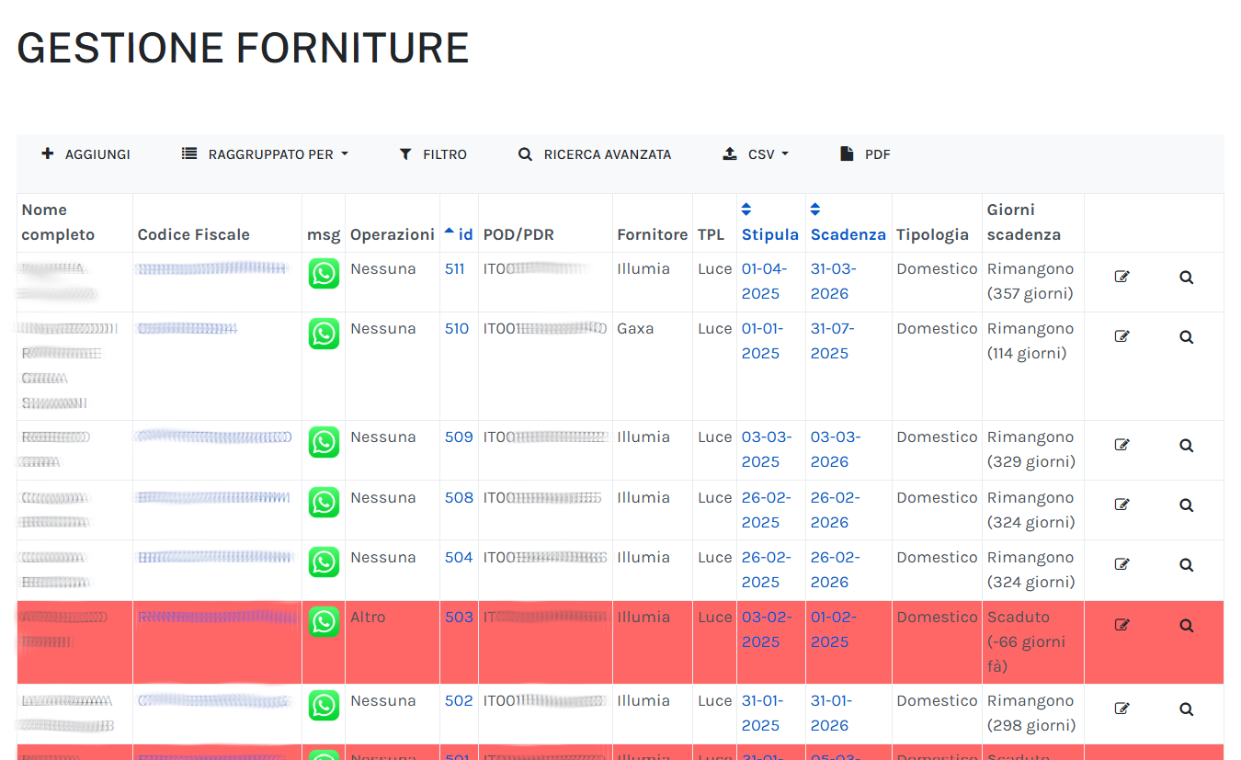Click WhatsApp icon in row 508
The image size is (1241, 760).
324,503
